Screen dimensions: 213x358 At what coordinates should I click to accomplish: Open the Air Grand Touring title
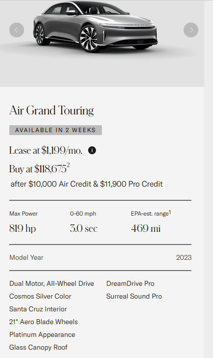[x=51, y=110]
